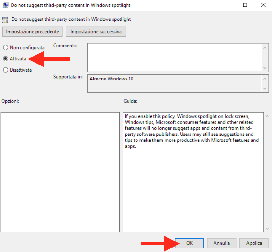
Task: Minimize the policy dialog window
Action: point(227,5)
